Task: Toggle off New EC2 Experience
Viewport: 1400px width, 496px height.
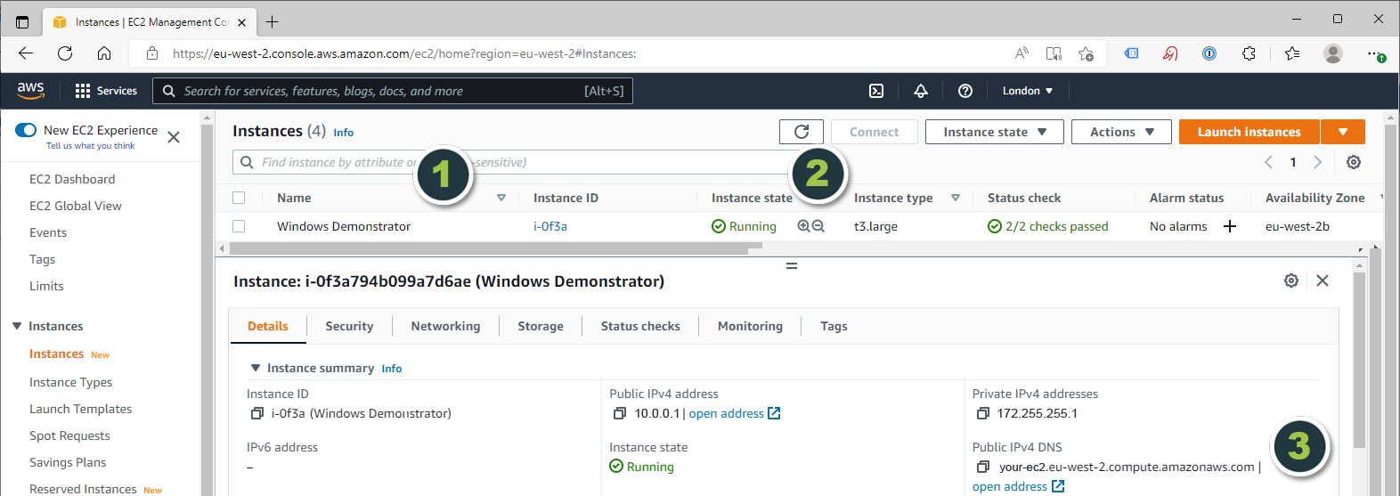Action: (26, 130)
